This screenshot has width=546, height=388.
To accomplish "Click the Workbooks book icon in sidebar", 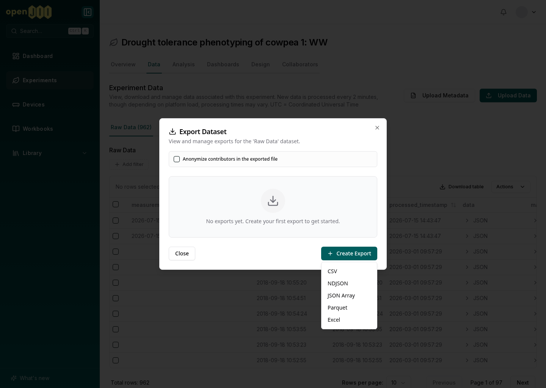I will point(16,129).
